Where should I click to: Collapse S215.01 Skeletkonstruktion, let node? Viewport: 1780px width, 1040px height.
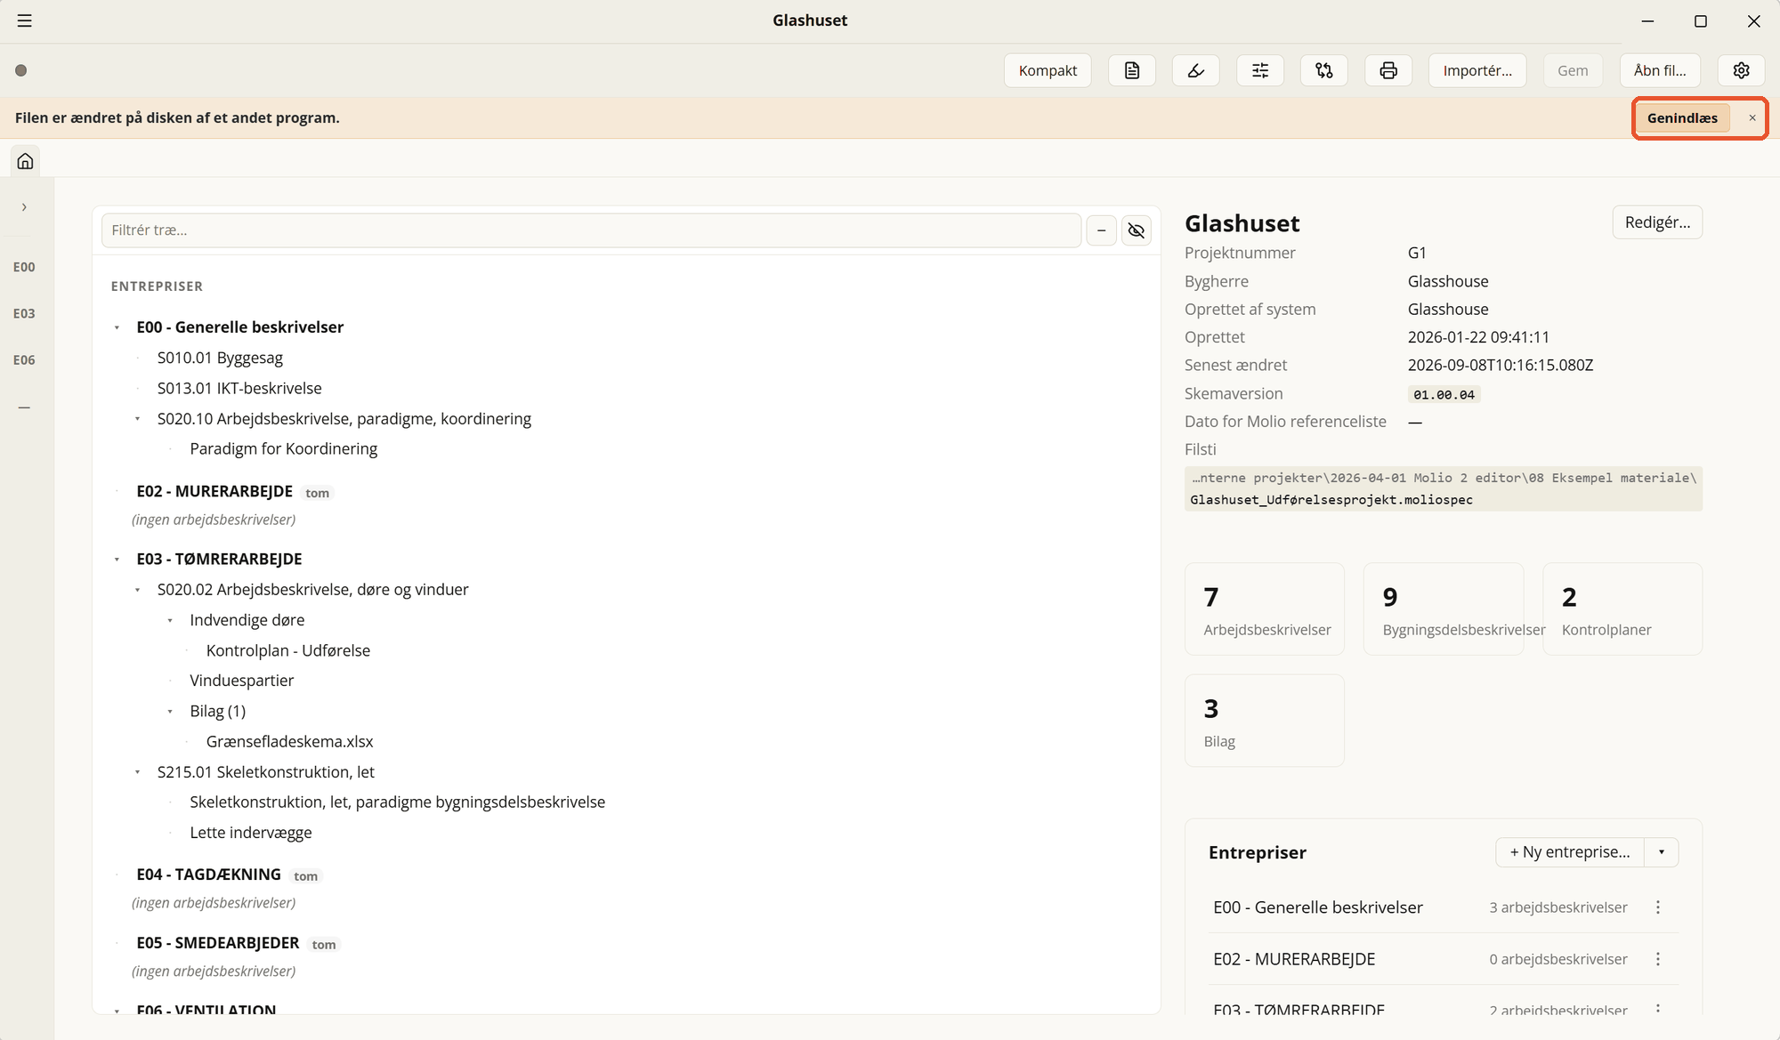click(138, 772)
